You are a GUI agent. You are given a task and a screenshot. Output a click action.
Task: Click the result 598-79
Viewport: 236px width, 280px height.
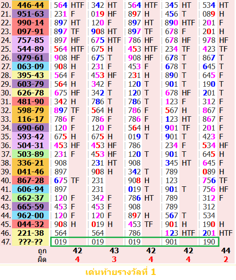pyautogui.click(x=30, y=110)
